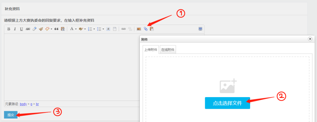Click the 点击选择文件 button
The width and height of the screenshot is (317, 122).
(227, 103)
